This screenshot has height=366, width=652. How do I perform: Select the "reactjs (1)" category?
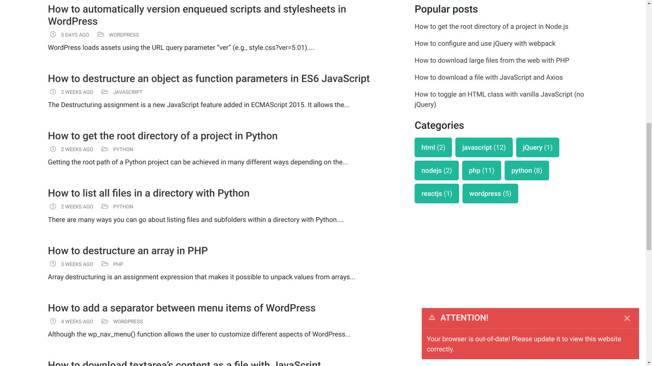(x=436, y=193)
